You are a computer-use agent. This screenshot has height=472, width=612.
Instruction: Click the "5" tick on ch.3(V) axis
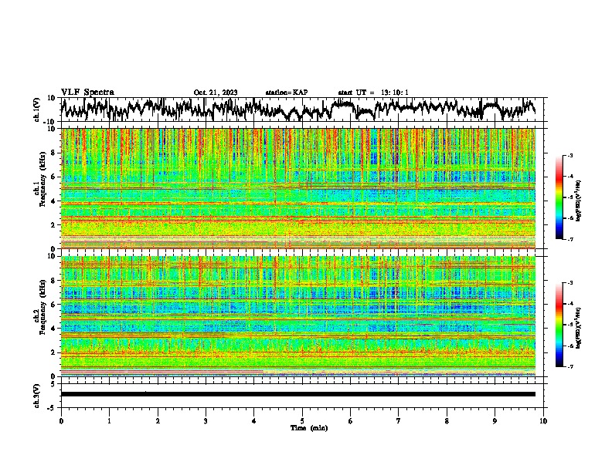(54, 384)
